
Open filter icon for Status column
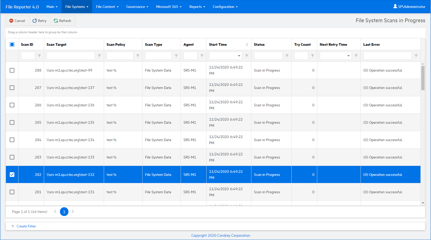pyautogui.click(x=287, y=56)
